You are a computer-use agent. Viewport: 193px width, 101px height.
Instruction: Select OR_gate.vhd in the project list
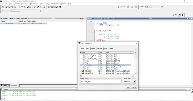click(23, 23)
